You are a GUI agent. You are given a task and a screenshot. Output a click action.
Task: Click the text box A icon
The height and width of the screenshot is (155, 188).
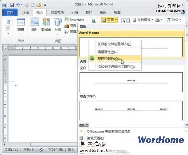click(x=125, y=21)
